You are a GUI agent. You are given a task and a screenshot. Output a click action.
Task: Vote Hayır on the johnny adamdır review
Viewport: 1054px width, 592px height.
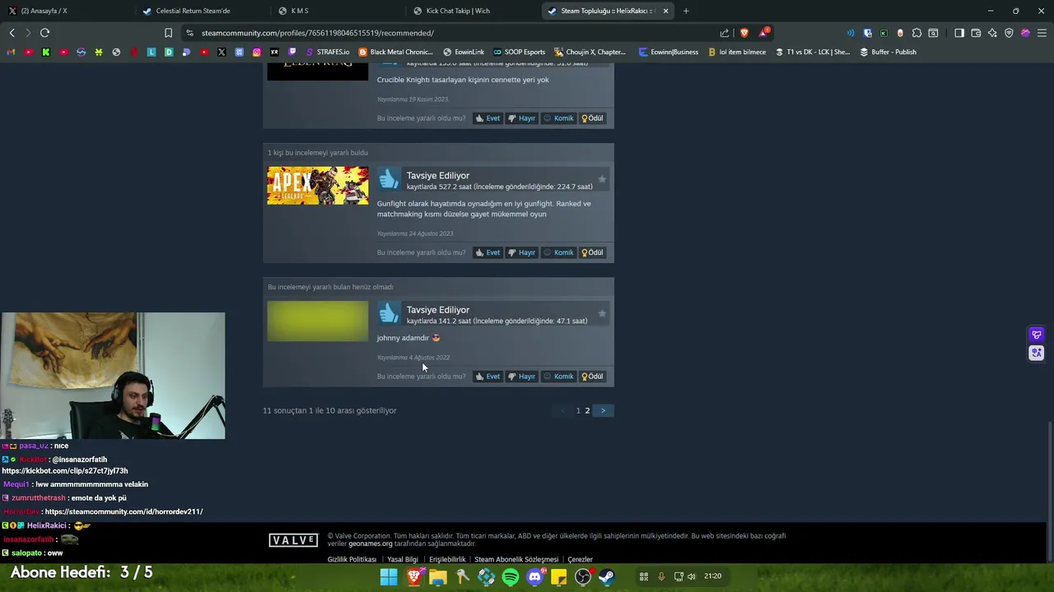(x=521, y=377)
